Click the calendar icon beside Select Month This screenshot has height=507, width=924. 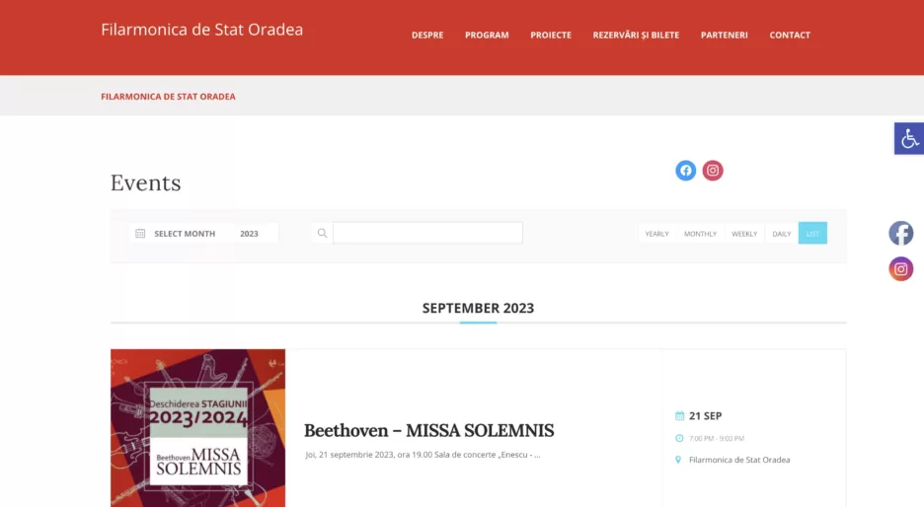click(x=140, y=233)
